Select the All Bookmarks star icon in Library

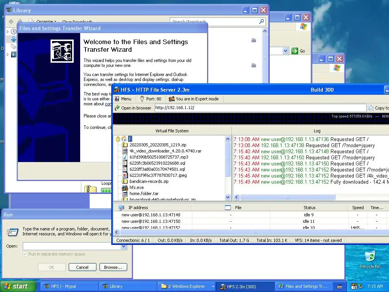14,54
